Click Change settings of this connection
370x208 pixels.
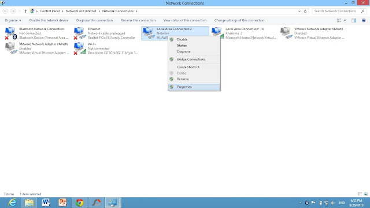(239, 20)
